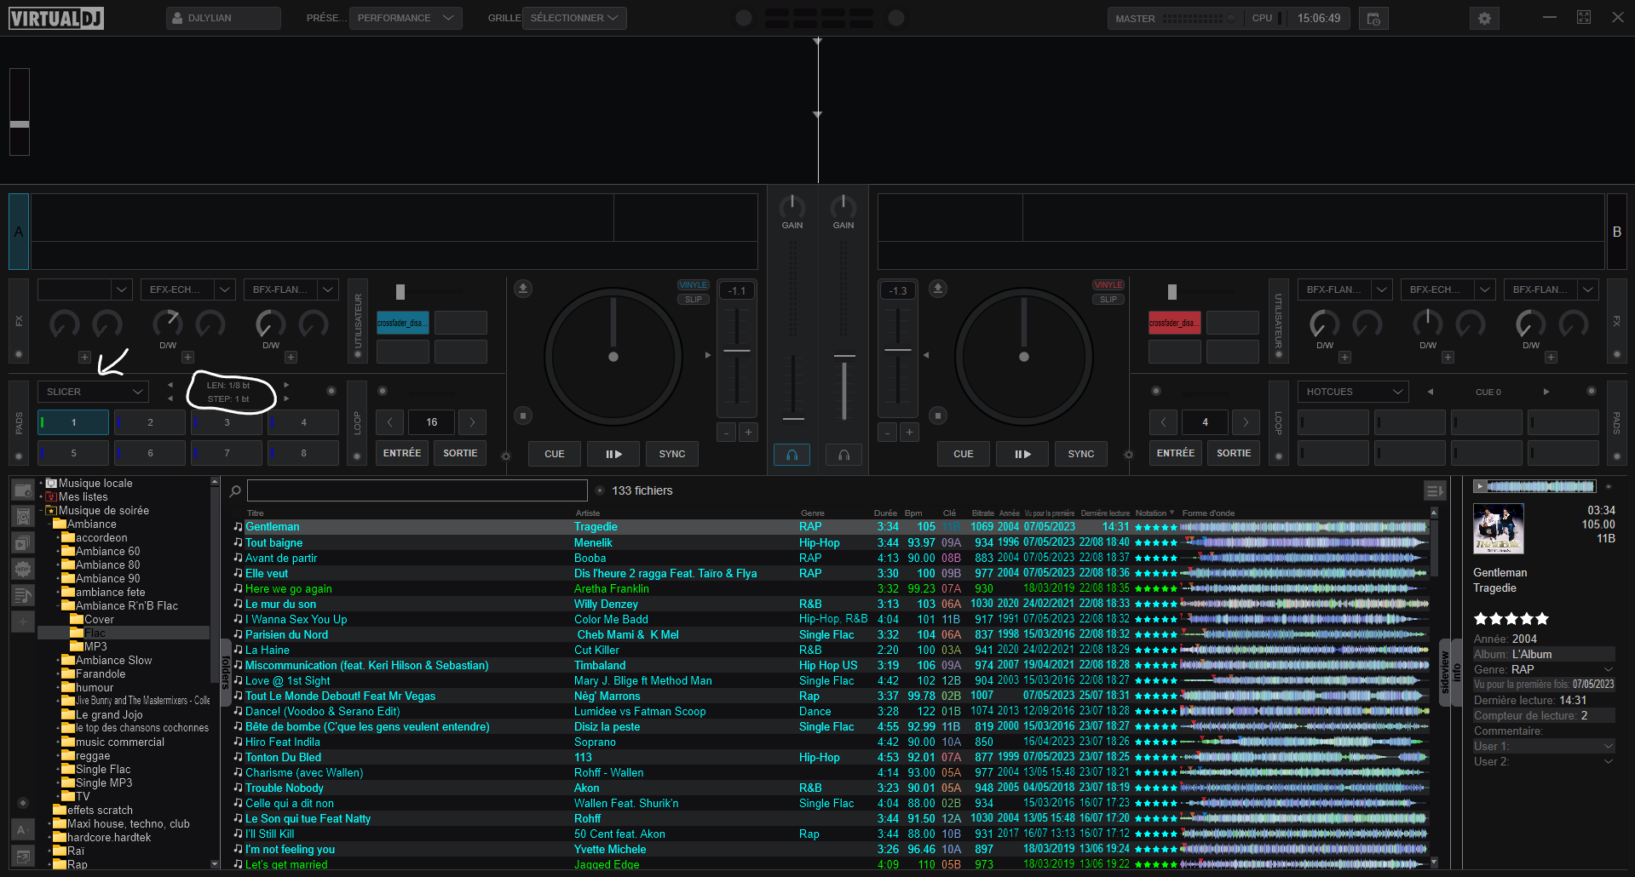Expand the Mes listes tree node
This screenshot has width=1635, height=877.
tap(41, 497)
